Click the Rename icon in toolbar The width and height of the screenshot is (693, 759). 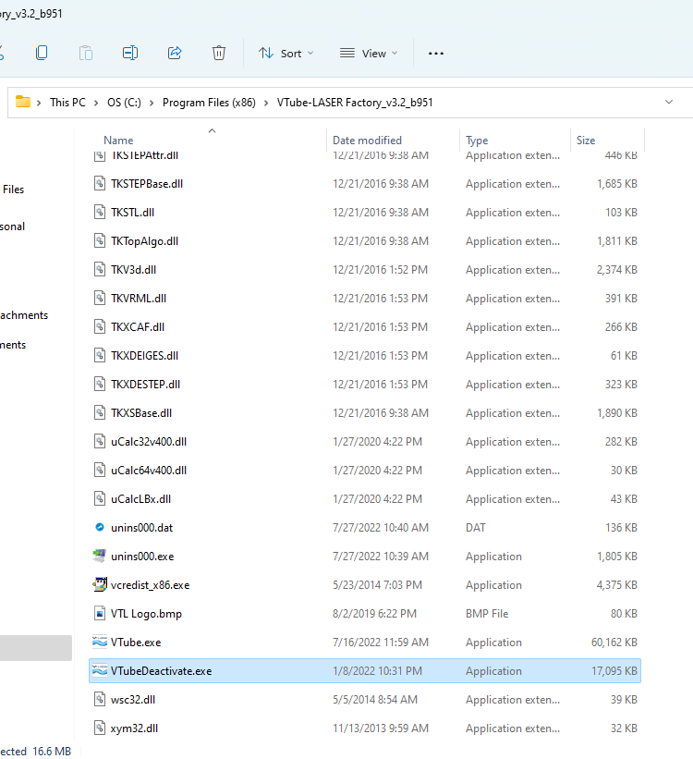130,53
